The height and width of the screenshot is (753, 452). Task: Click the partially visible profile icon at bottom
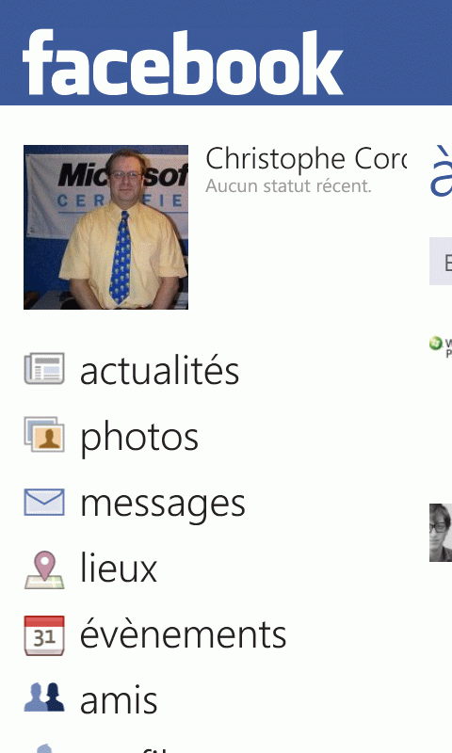click(44, 748)
